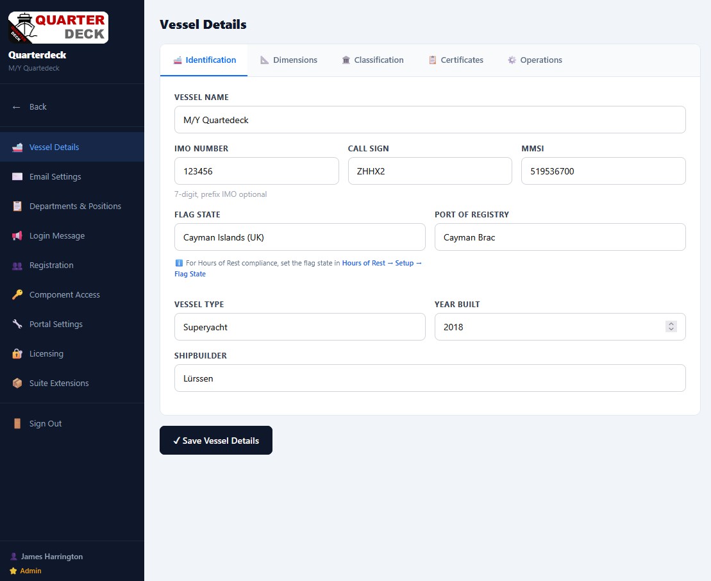
Task: Open the Licensing page
Action: click(72, 354)
